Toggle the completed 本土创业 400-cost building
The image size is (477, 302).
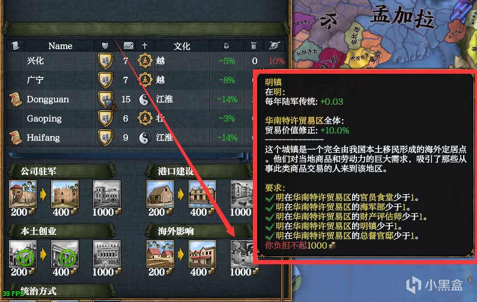point(65,254)
